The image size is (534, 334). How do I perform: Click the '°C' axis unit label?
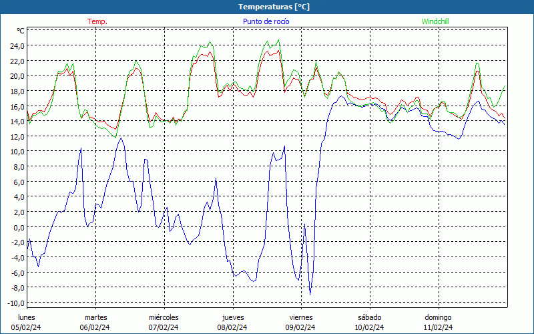[x=21, y=31]
